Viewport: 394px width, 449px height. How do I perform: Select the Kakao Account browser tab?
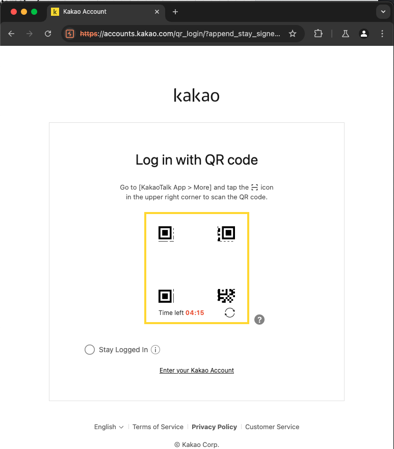106,12
